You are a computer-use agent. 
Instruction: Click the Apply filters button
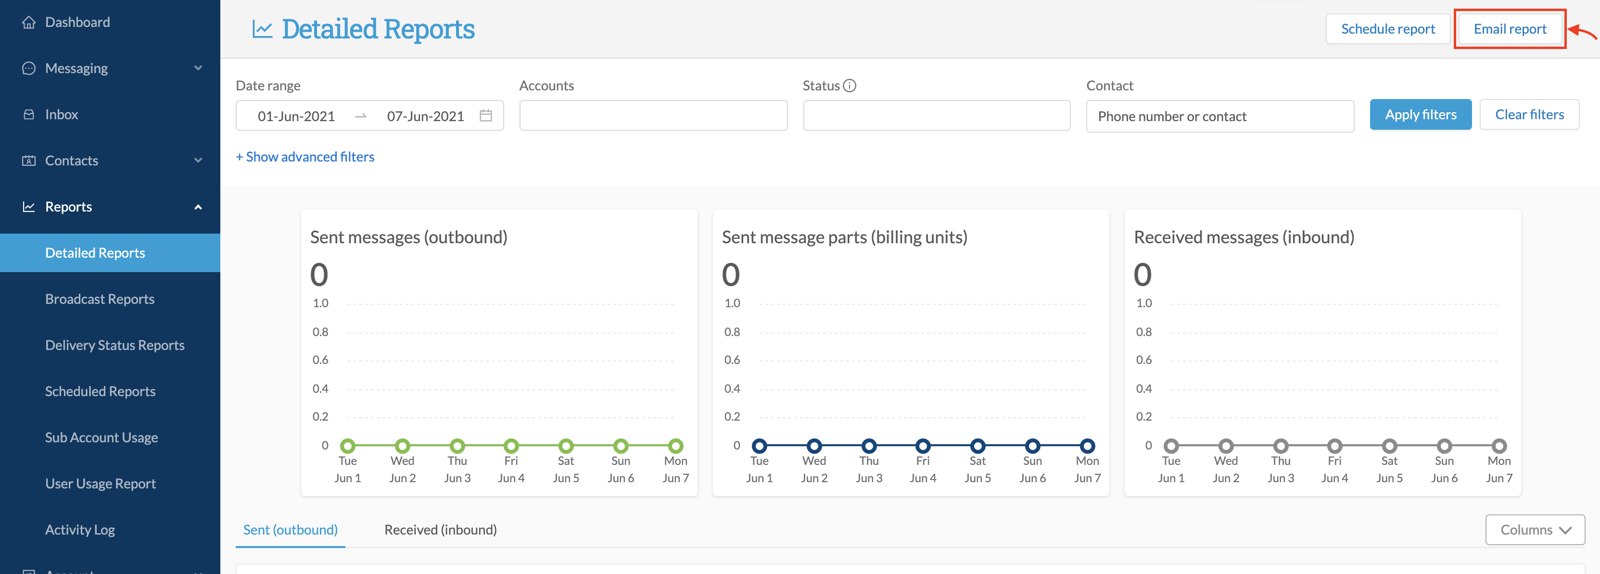click(x=1420, y=115)
